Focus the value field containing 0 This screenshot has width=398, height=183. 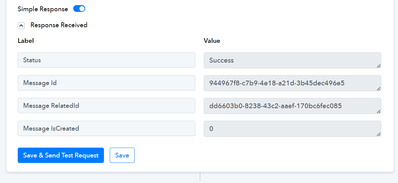[292, 129]
